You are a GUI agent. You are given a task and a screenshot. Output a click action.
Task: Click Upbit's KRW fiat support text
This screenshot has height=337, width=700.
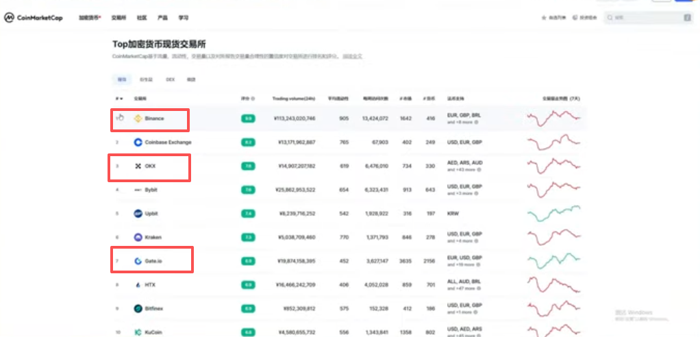point(453,213)
